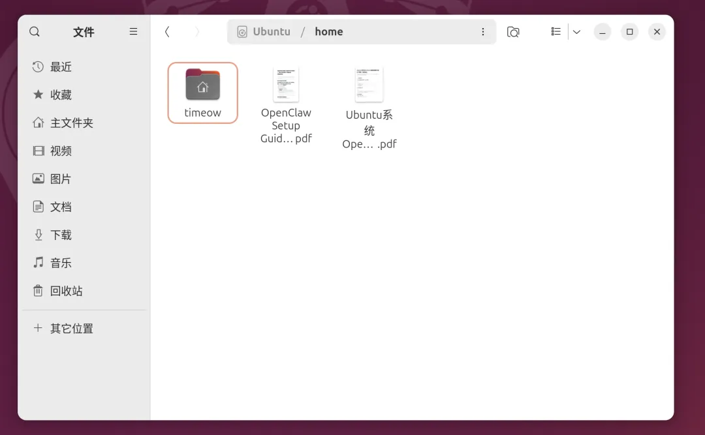The width and height of the screenshot is (705, 435).
Task: Close the Files window
Action: click(x=657, y=32)
